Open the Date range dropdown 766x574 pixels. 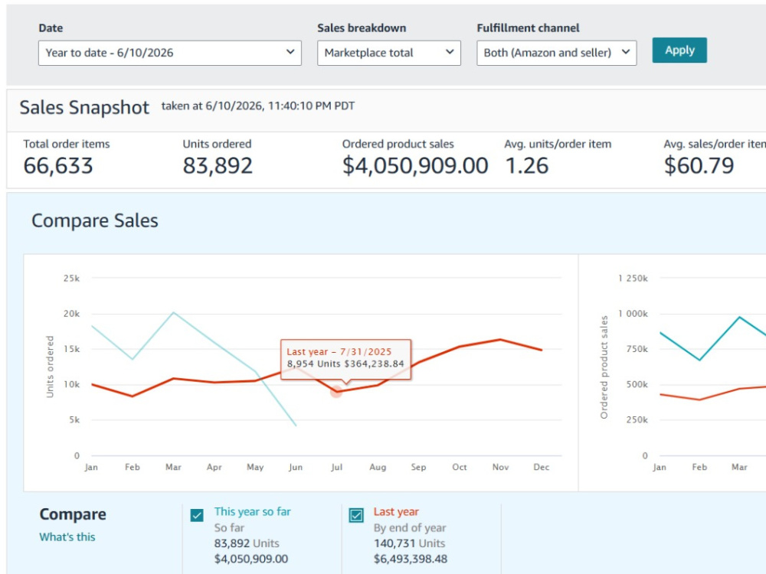coord(169,53)
